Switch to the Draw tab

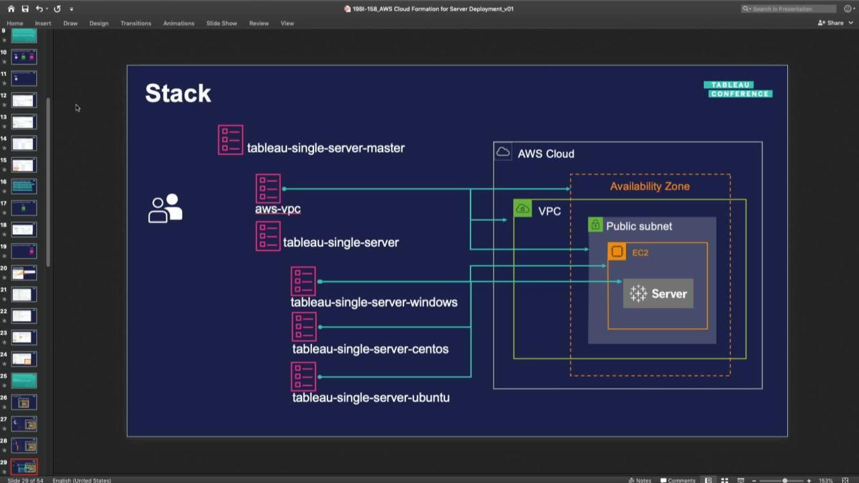click(70, 23)
